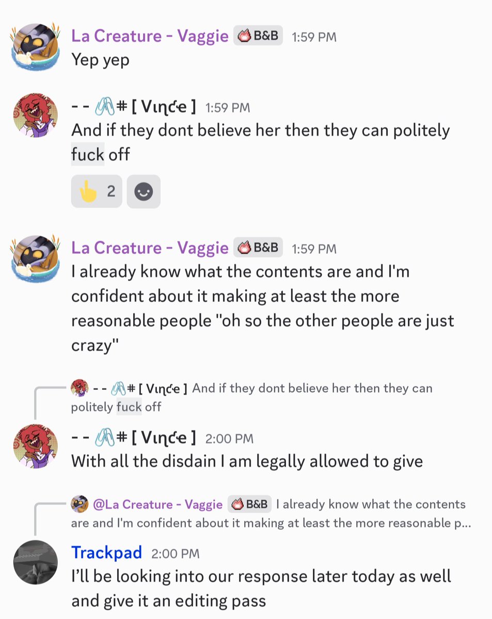The height and width of the screenshot is (619, 492).
Task: Jump to the quoted La Creature reply preview
Action: (268, 513)
